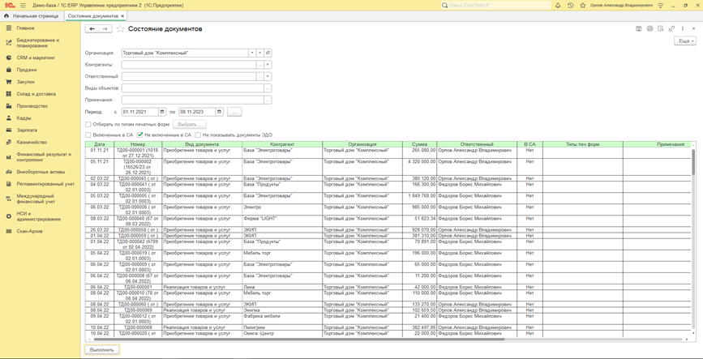This screenshot has height=359, width=703.
Task: Enable Не показывать документы ЭДО
Action: pyautogui.click(x=198, y=135)
